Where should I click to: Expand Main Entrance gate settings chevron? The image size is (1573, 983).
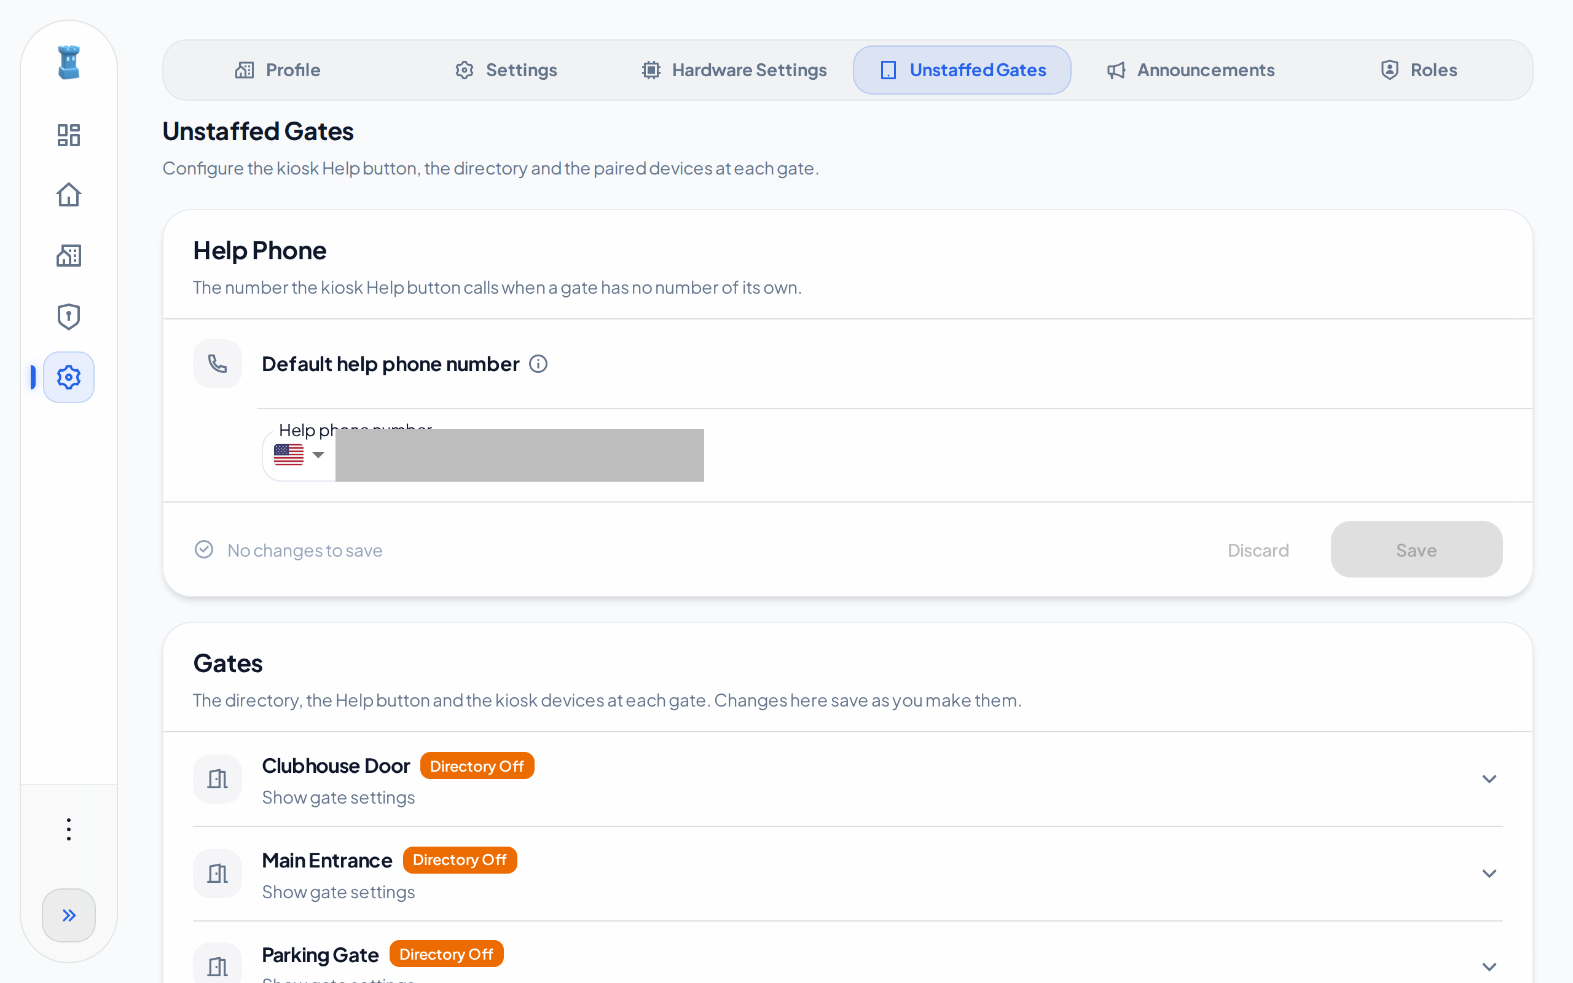pyautogui.click(x=1489, y=873)
